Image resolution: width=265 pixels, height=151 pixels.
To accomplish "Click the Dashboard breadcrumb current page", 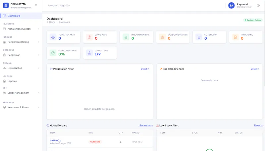I will pyautogui.click(x=64, y=22).
